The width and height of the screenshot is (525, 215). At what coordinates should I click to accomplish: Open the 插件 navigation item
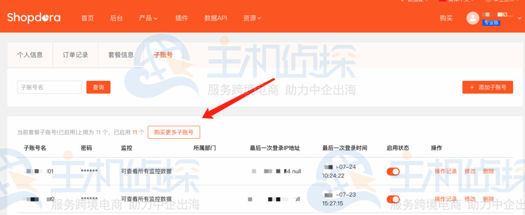point(181,18)
